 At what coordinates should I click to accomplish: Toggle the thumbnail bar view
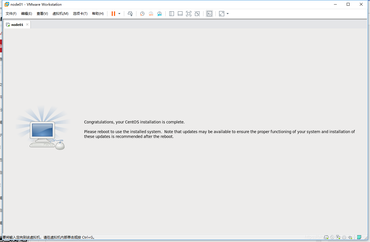[x=180, y=14]
